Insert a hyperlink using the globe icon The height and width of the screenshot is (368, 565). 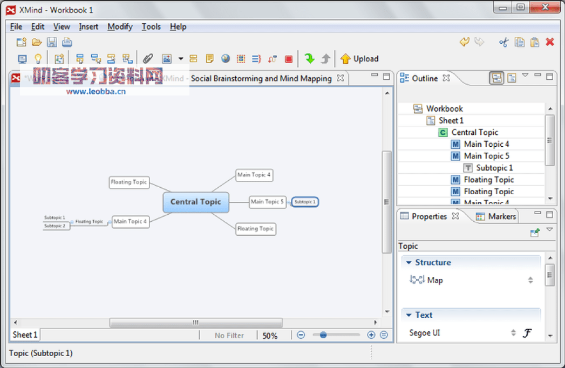pos(225,58)
